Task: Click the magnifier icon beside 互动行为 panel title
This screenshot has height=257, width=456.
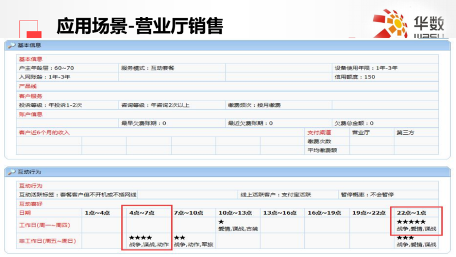Action: (x=12, y=172)
